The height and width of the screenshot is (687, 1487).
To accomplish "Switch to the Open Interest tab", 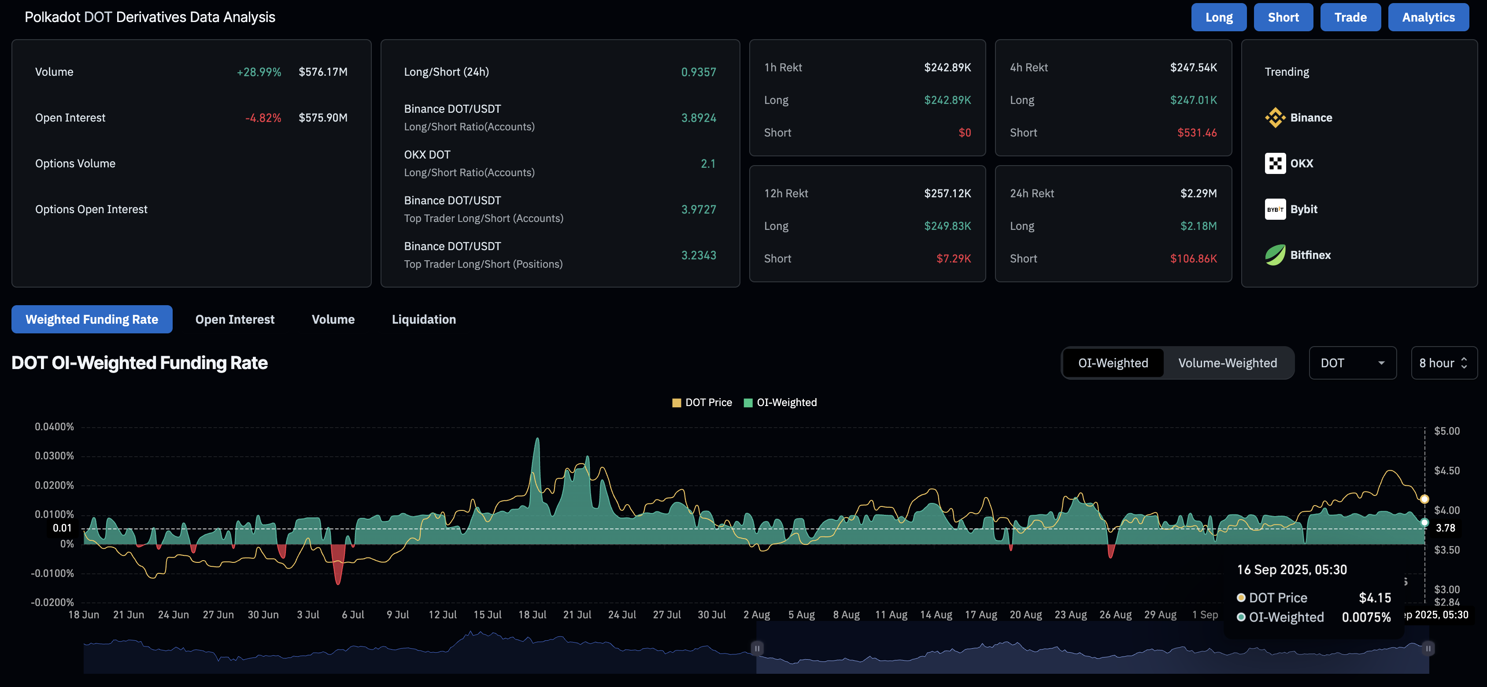I will click(x=234, y=319).
